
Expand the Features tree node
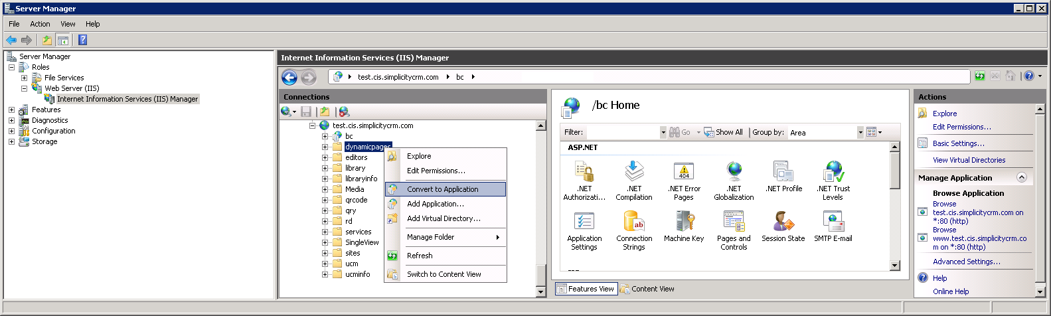[x=11, y=110]
